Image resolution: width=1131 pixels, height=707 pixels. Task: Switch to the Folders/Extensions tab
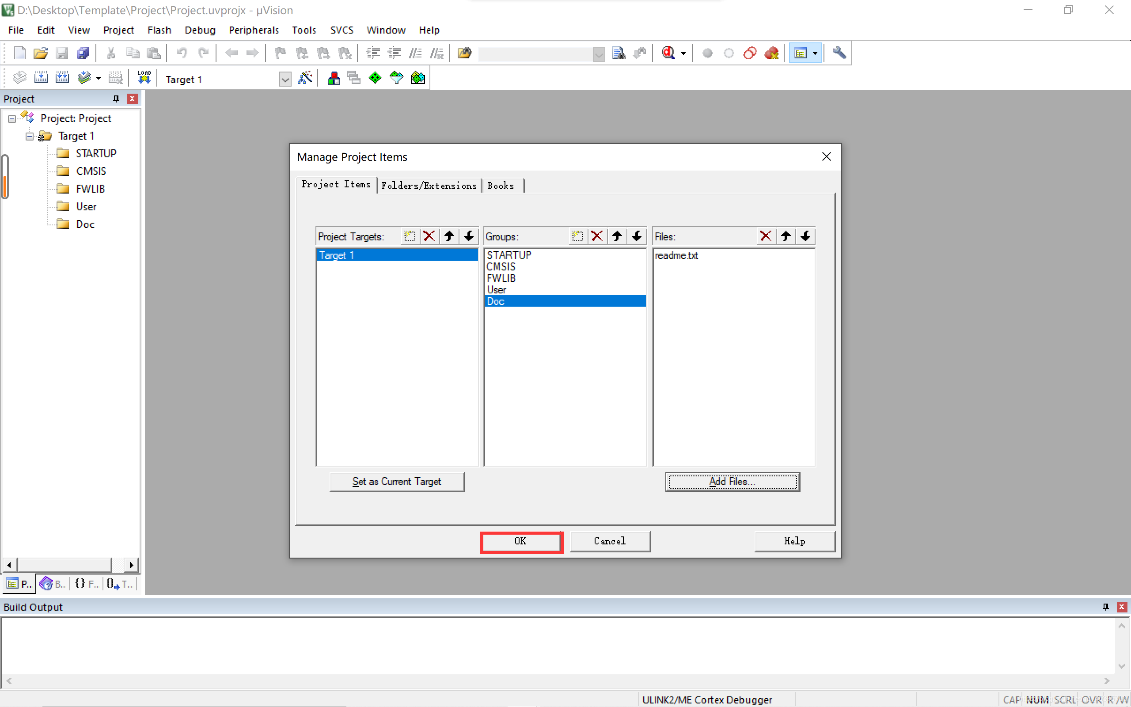(429, 186)
